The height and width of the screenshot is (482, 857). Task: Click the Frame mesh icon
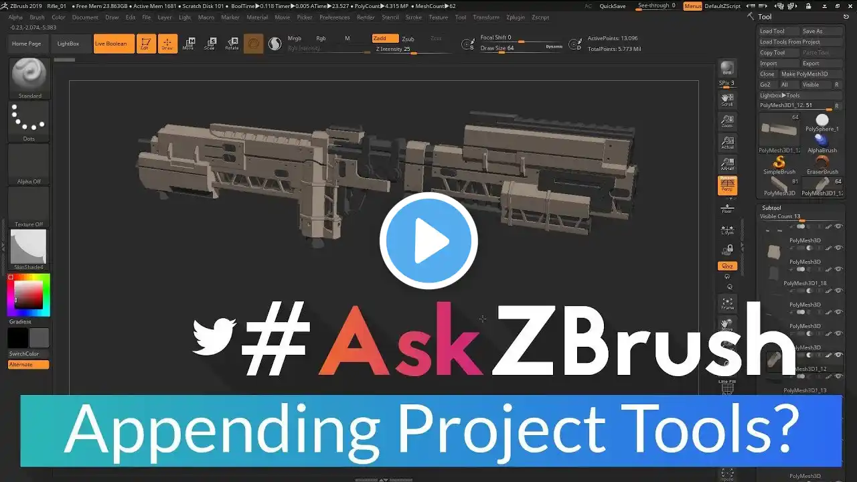point(727,303)
